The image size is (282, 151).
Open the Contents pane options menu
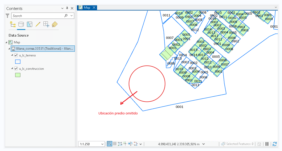tap(62, 8)
